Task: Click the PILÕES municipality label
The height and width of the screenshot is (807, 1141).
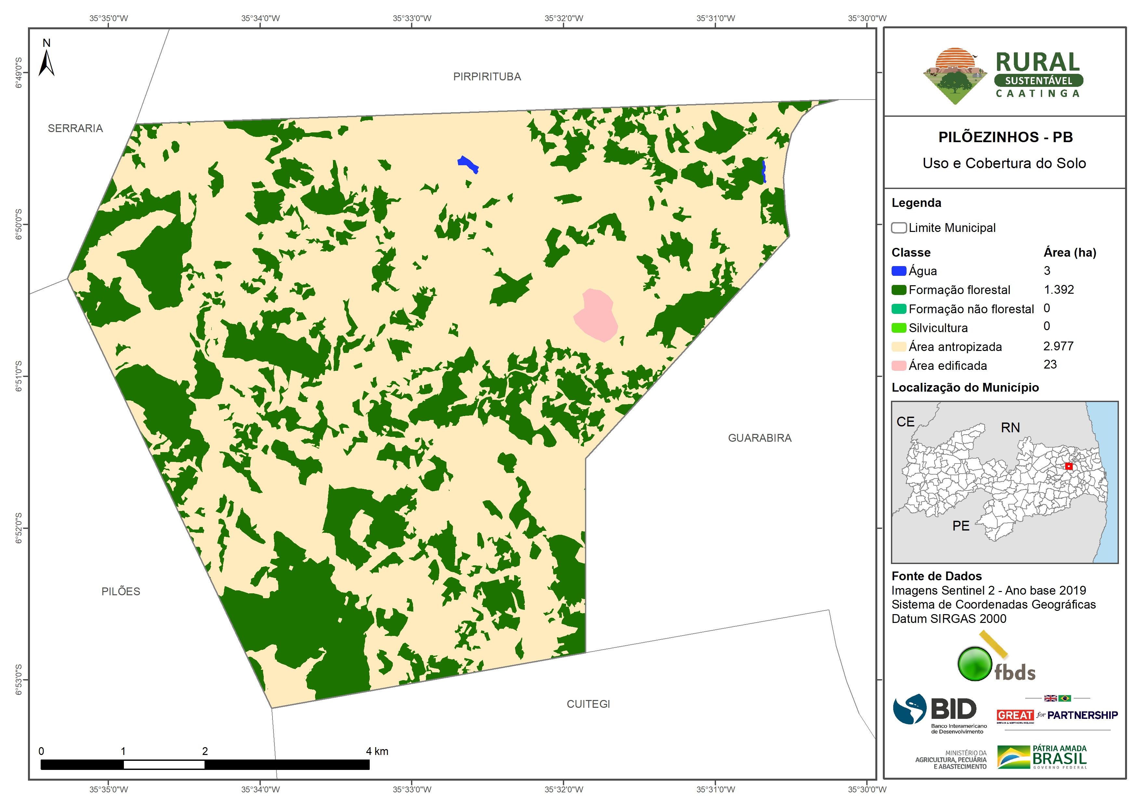Action: tap(121, 591)
